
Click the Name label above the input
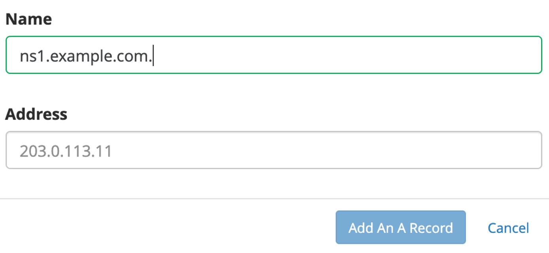pos(28,18)
